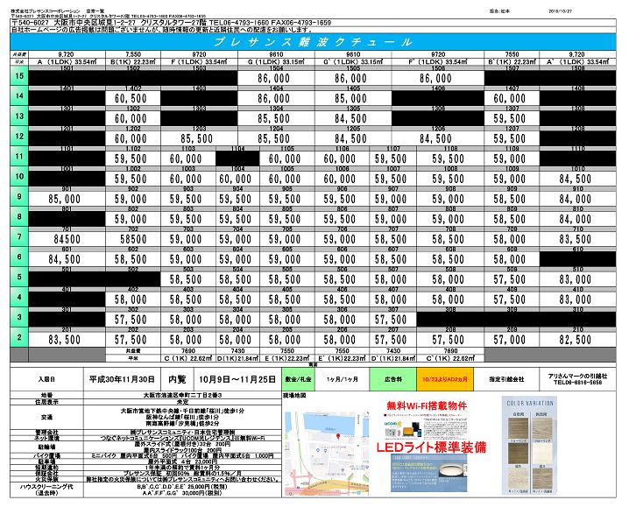Select the 85,000 rent for room 901

click(65, 199)
